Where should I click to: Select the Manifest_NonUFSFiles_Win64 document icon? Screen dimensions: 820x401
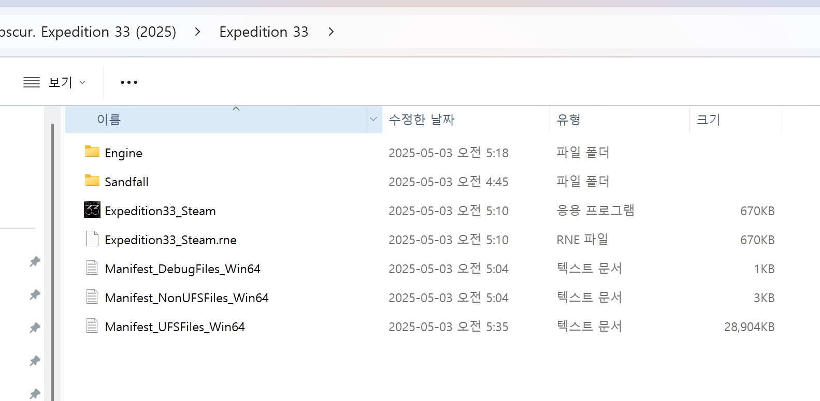point(92,296)
